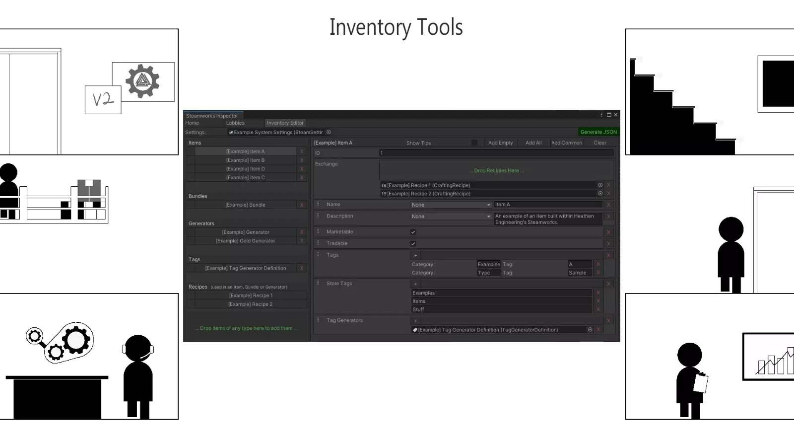The image size is (794, 447).
Task: Add a new store tag with plus
Action: click(x=415, y=284)
